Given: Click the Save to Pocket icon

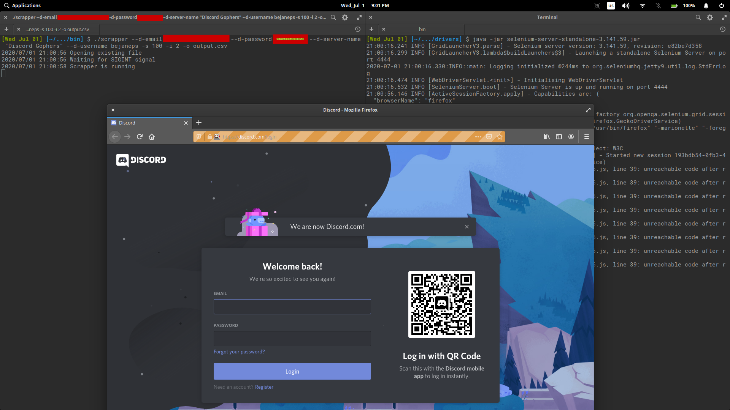Looking at the screenshot, I should (489, 137).
